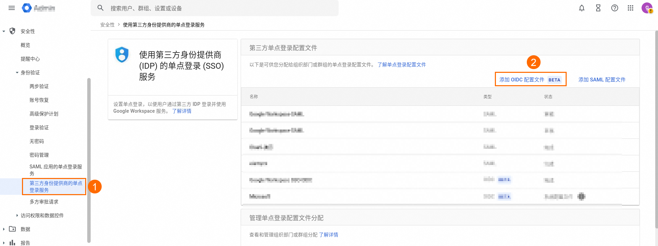Click the 报告 bar chart icon
Screen dimensions: 658x246
click(12, 243)
